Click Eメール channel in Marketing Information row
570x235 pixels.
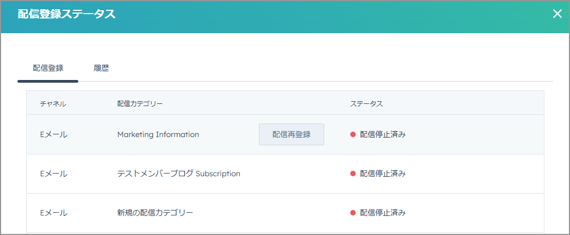click(x=54, y=134)
